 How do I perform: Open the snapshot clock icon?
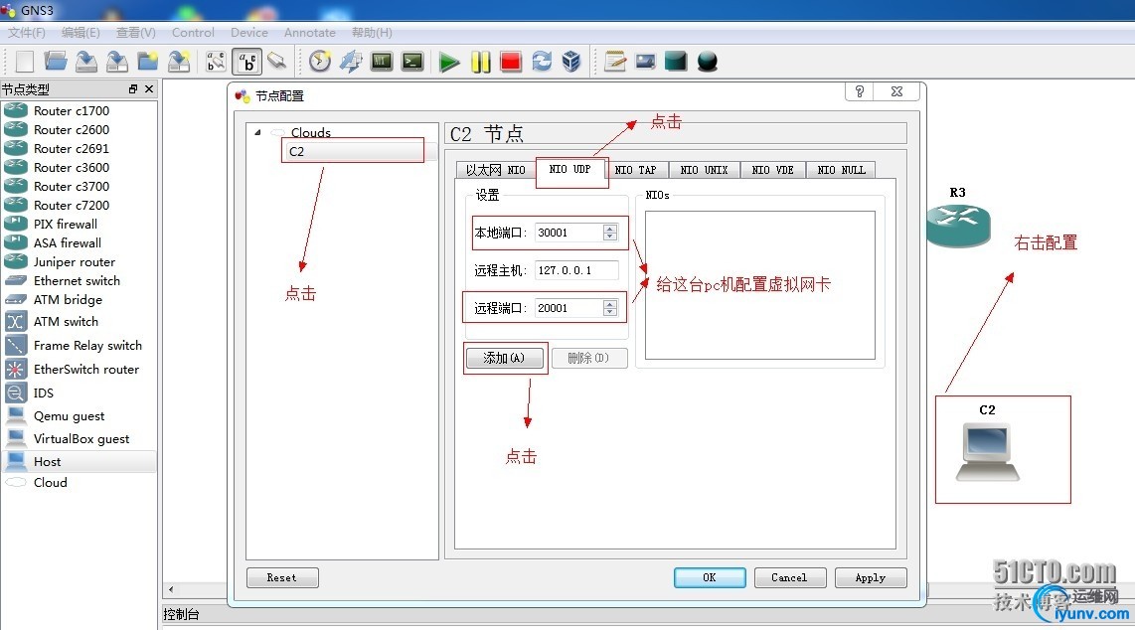[x=319, y=62]
